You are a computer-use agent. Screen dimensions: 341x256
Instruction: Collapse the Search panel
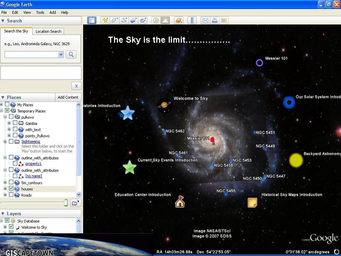tap(3, 21)
